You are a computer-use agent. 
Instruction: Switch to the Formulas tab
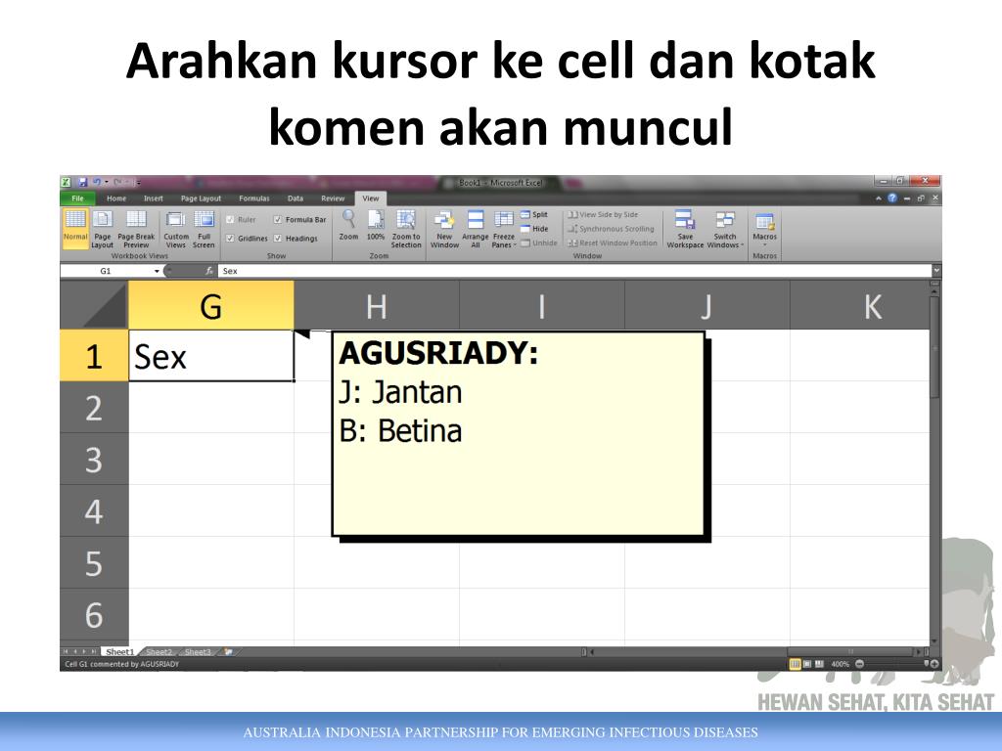pos(253,199)
